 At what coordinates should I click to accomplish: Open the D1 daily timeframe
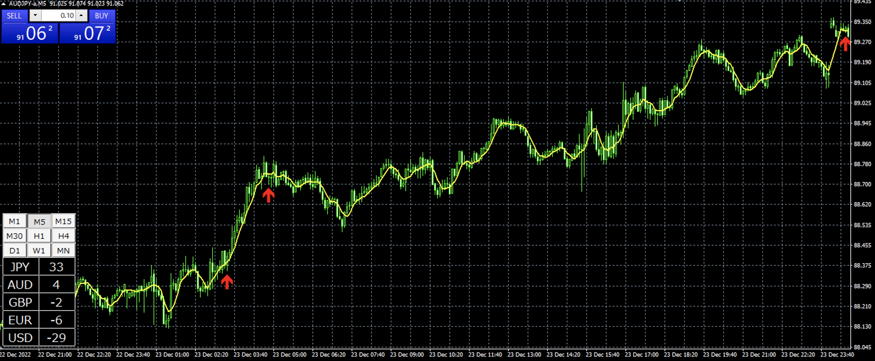click(x=14, y=251)
